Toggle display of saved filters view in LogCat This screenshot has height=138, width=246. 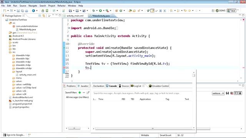click(x=236, y=93)
